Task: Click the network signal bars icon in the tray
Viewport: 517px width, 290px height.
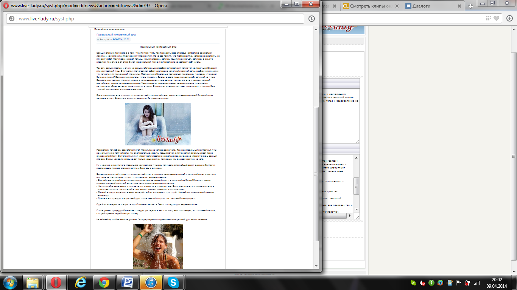Action: (477, 283)
